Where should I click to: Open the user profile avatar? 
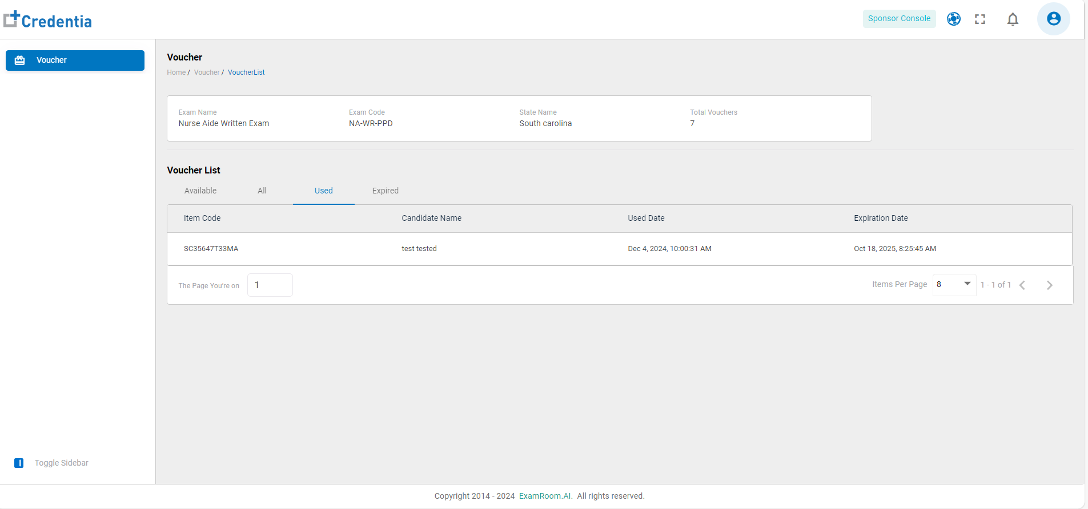(1054, 19)
